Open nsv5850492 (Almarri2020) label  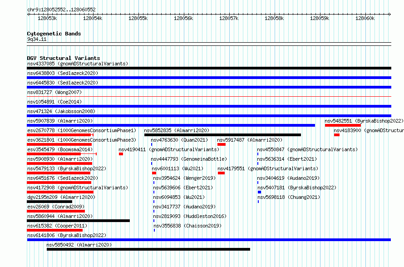pyautogui.click(x=79, y=245)
